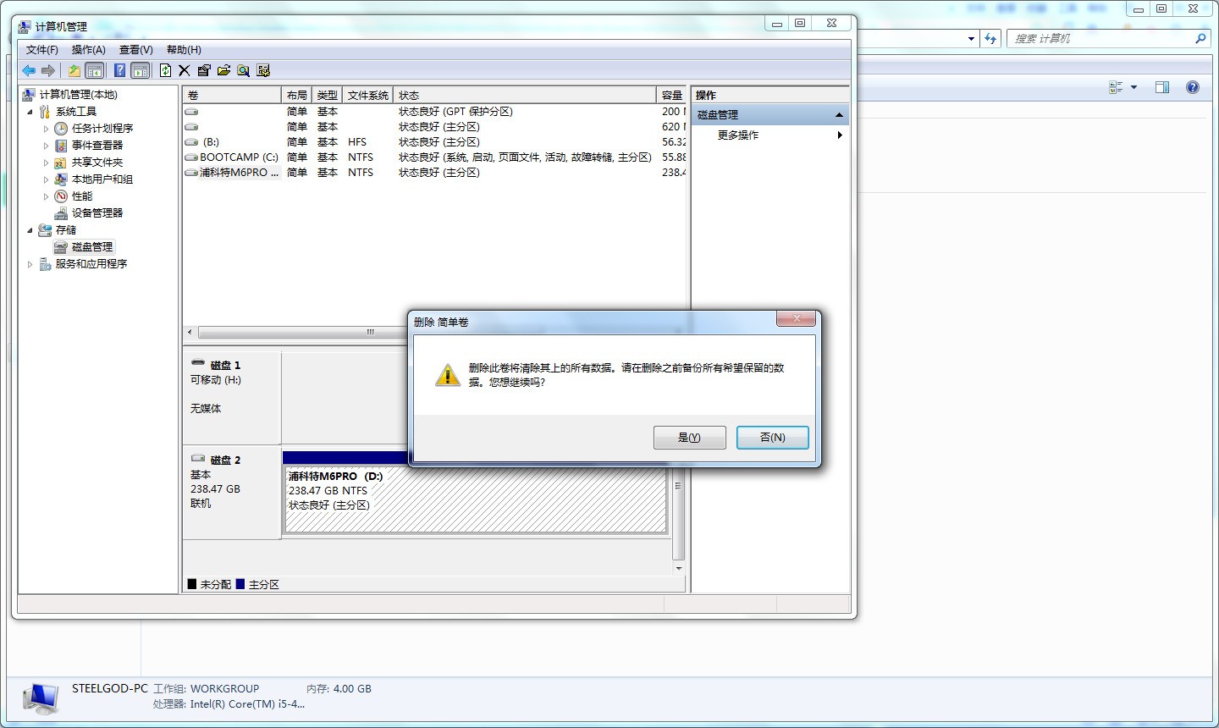The height and width of the screenshot is (728, 1219).
Task: Sort by the 卷 column header
Action: pyautogui.click(x=232, y=95)
